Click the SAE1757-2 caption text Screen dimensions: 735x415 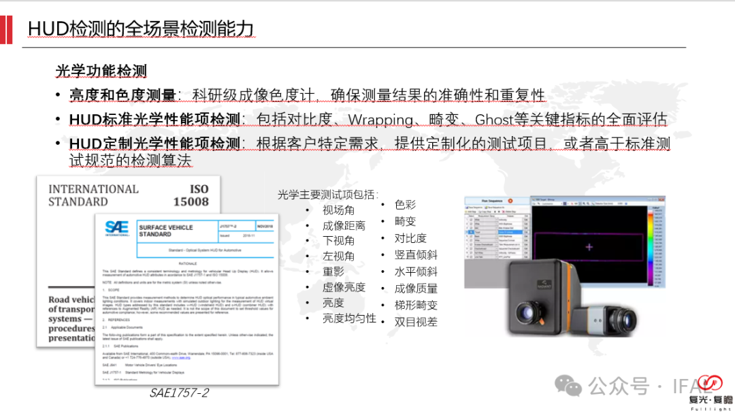click(x=179, y=393)
